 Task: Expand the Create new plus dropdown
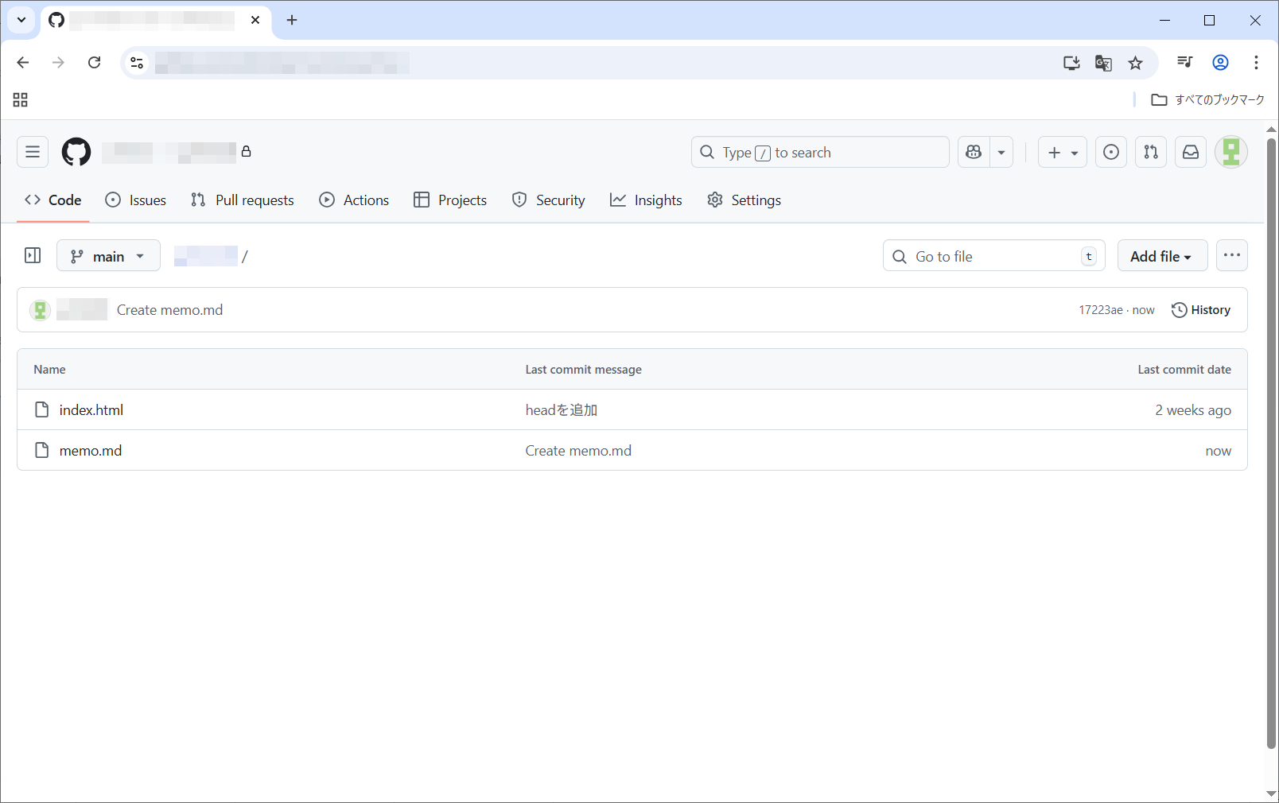coord(1062,152)
